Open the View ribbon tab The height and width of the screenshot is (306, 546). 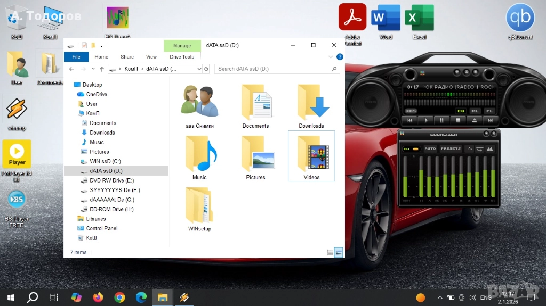[151, 57]
